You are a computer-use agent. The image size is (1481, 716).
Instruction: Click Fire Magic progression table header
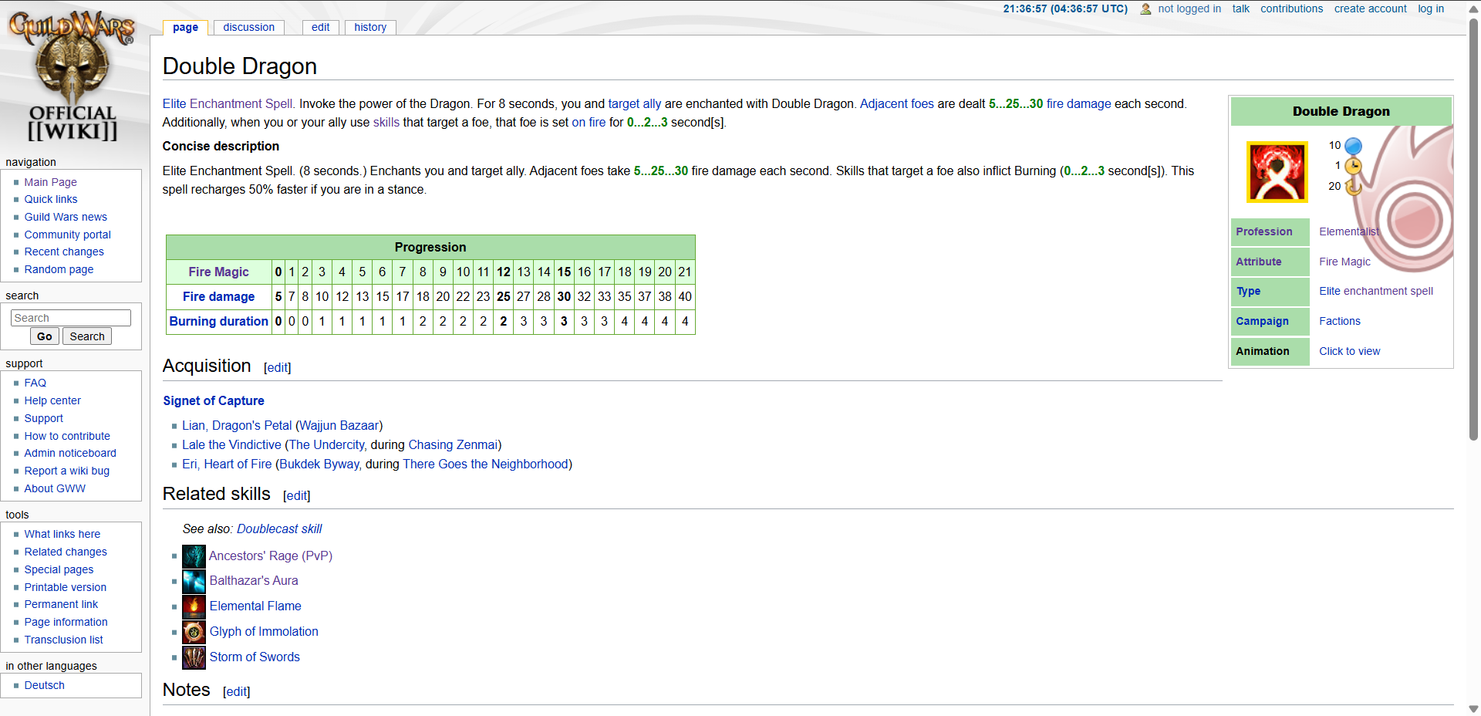click(x=219, y=272)
